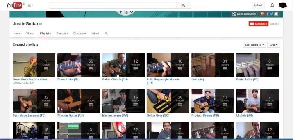Open the Technique Lessons (TE) link

[x=29, y=115]
